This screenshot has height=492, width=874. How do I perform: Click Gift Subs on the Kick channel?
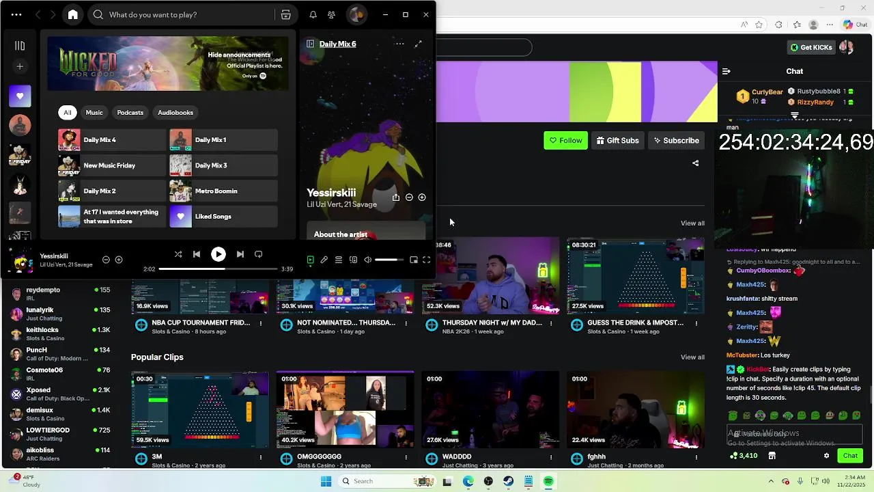(x=617, y=140)
